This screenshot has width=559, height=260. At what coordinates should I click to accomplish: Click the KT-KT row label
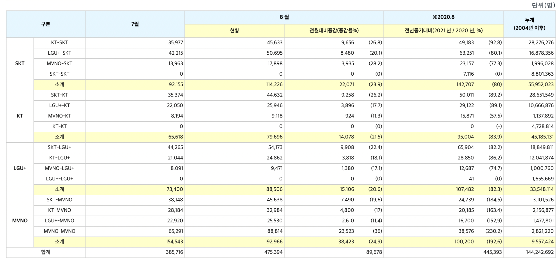click(x=59, y=127)
